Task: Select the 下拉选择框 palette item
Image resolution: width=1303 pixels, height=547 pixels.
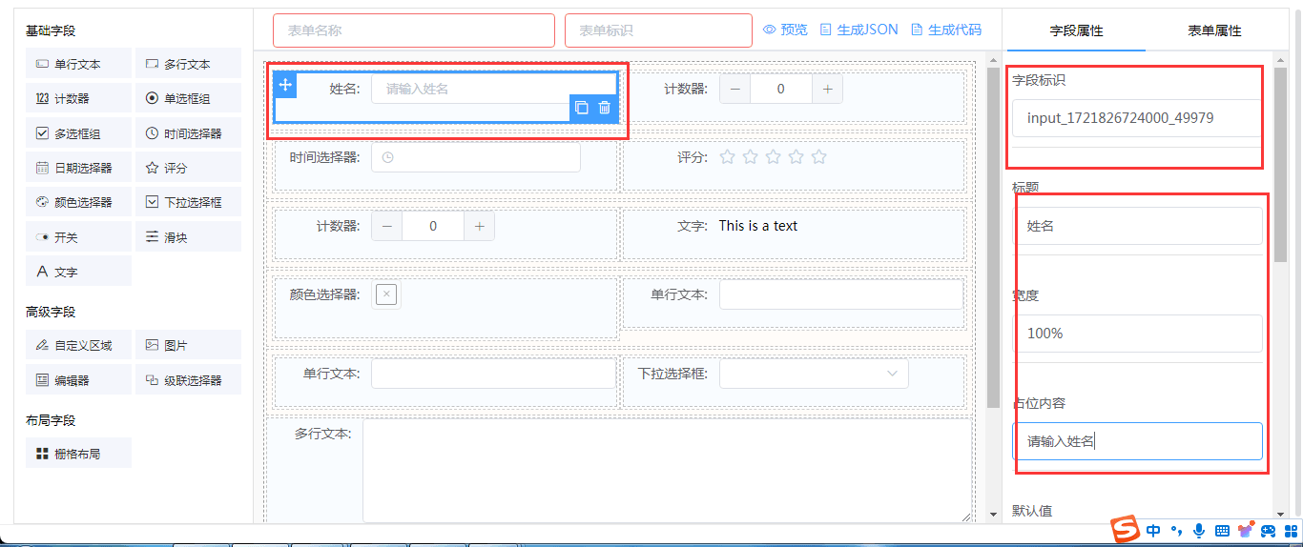Action: pyautogui.click(x=188, y=202)
